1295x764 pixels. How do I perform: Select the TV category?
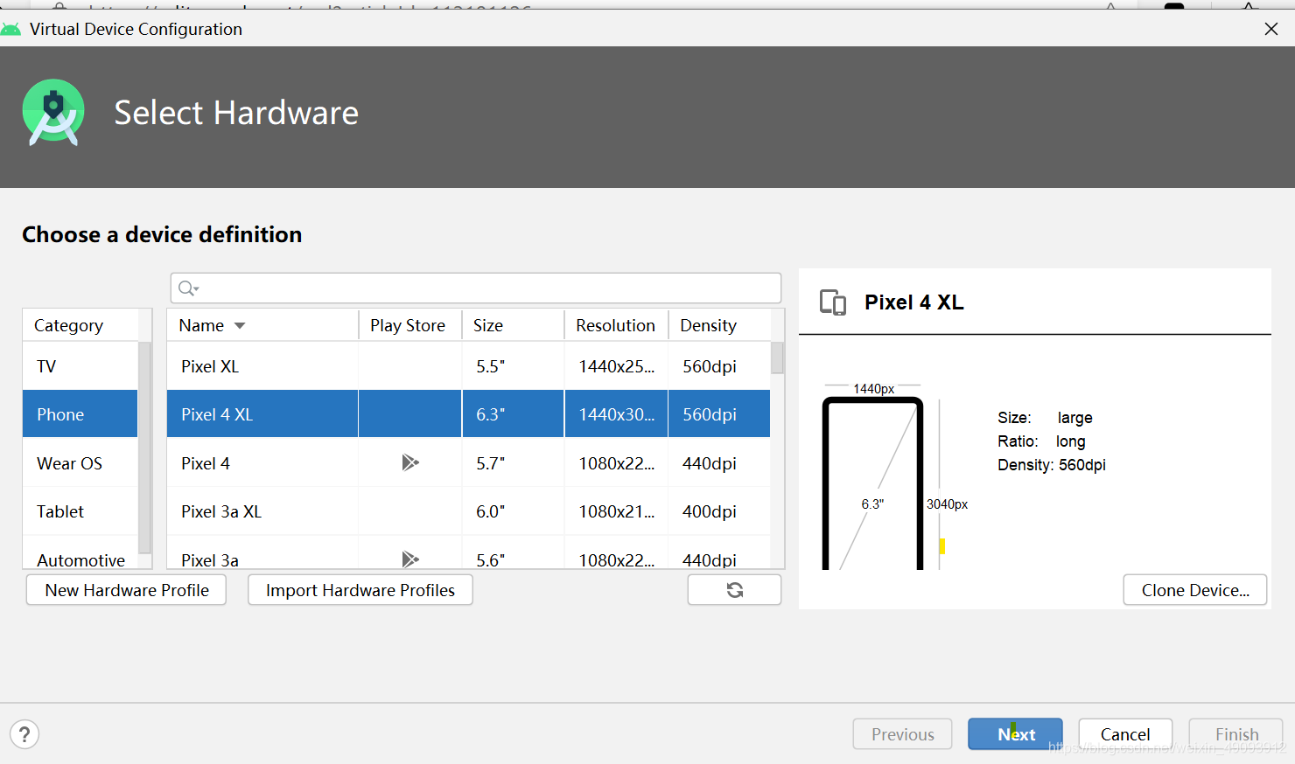80,366
